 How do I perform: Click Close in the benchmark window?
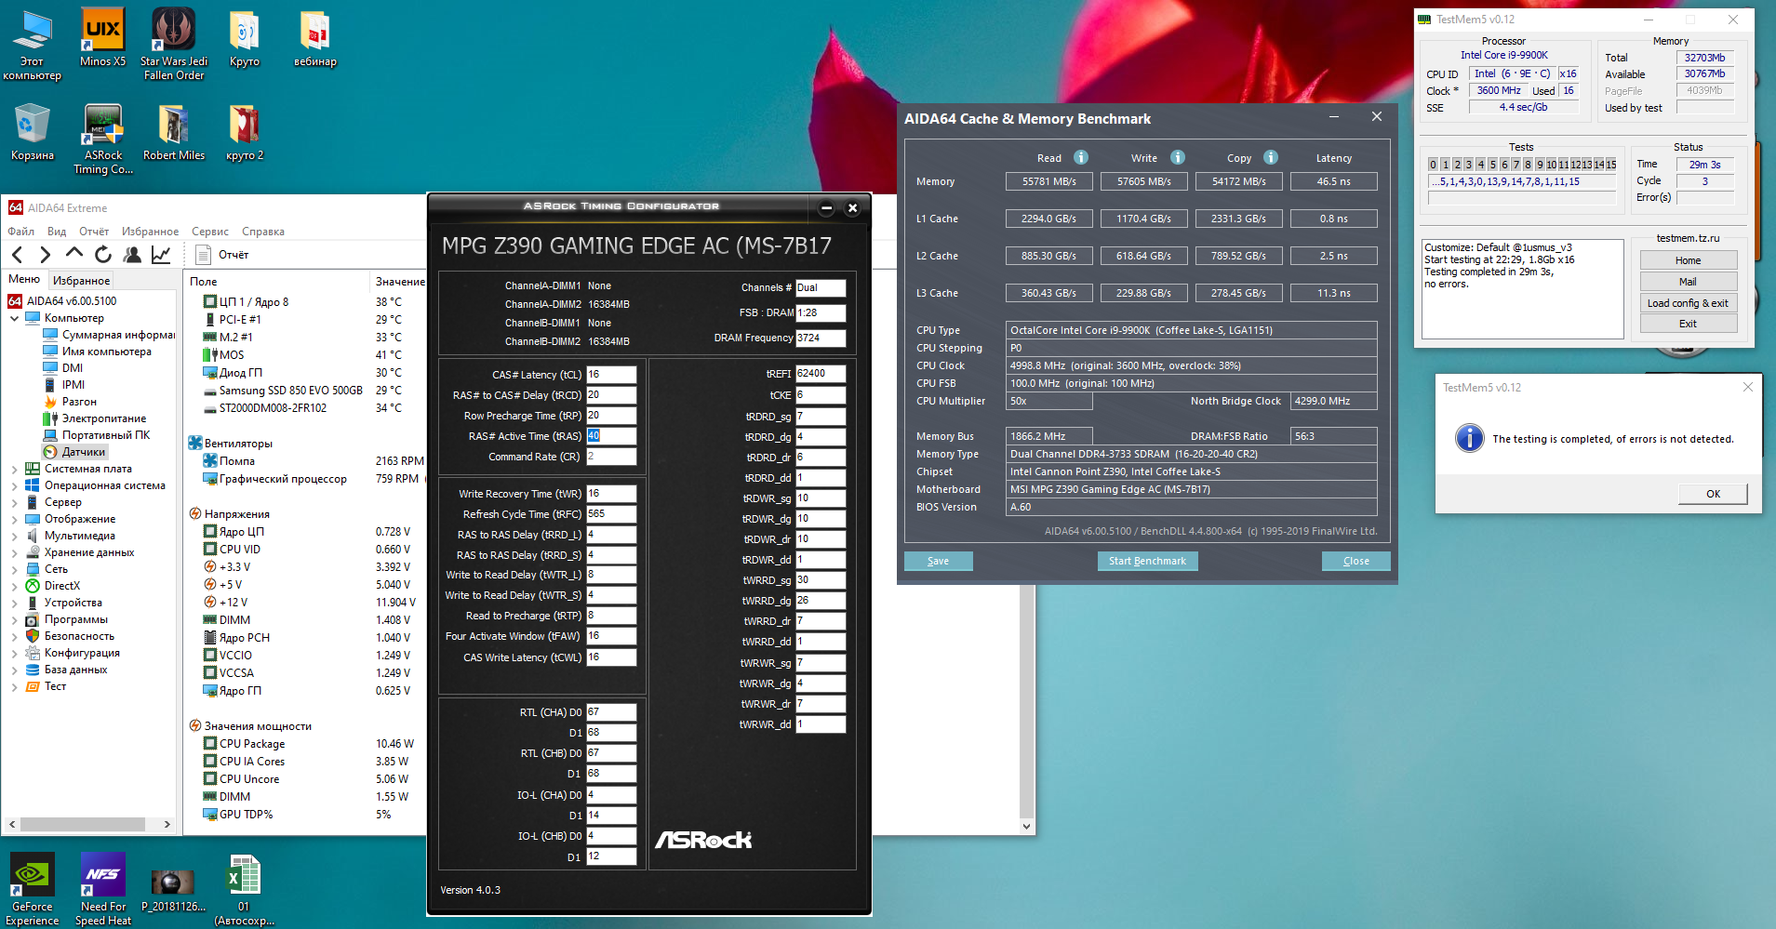coord(1355,561)
